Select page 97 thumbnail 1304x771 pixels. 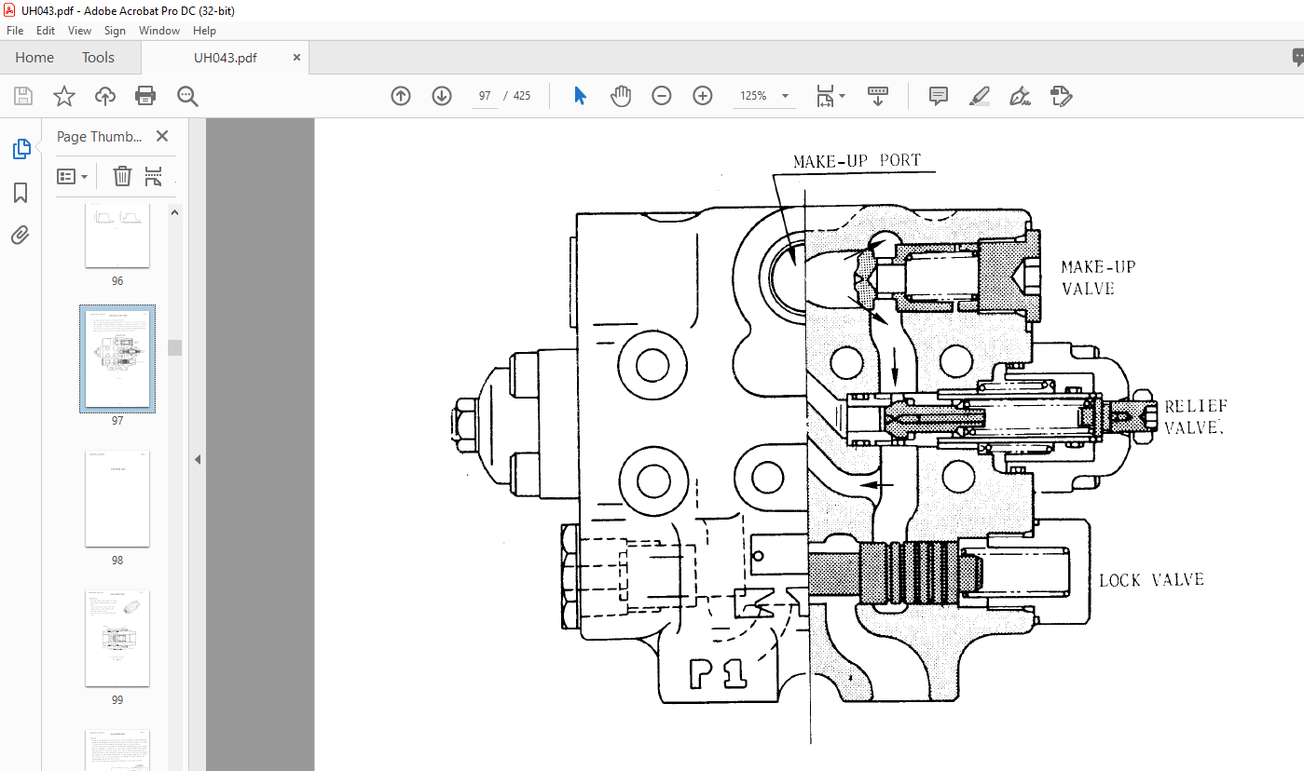[x=117, y=358]
